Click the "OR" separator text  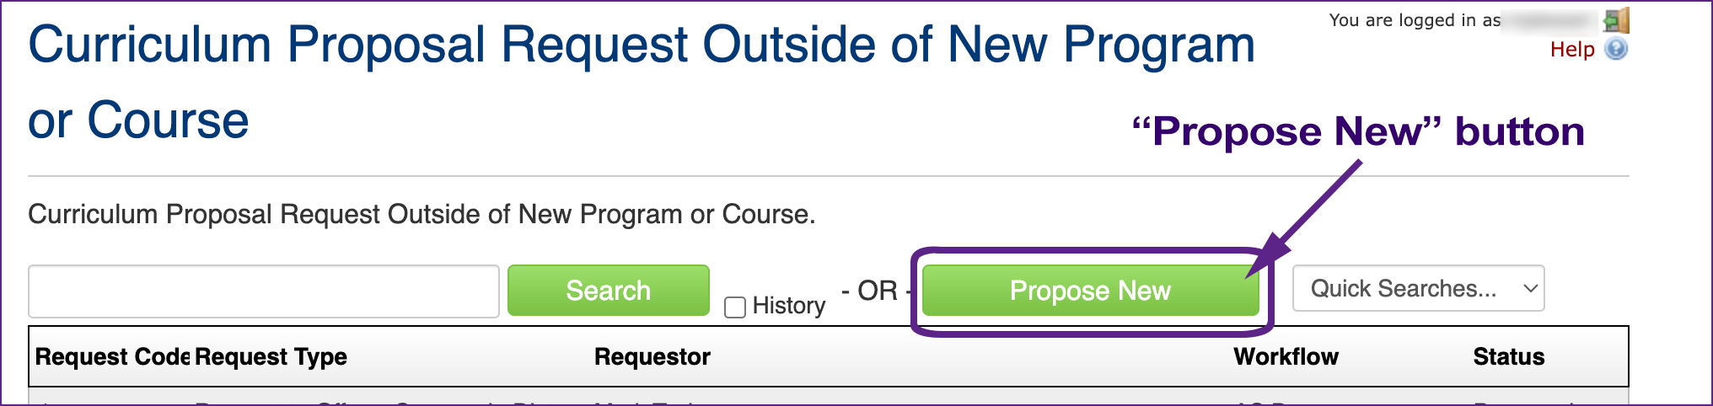[x=877, y=291]
